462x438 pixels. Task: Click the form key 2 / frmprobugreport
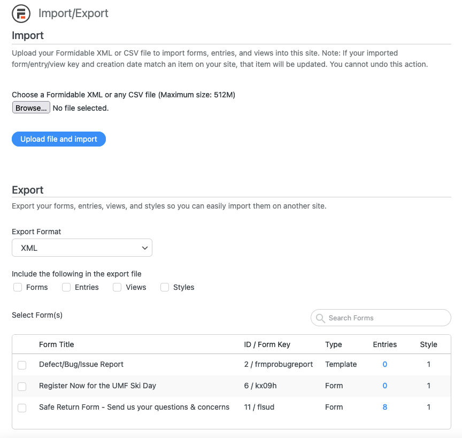coord(279,364)
